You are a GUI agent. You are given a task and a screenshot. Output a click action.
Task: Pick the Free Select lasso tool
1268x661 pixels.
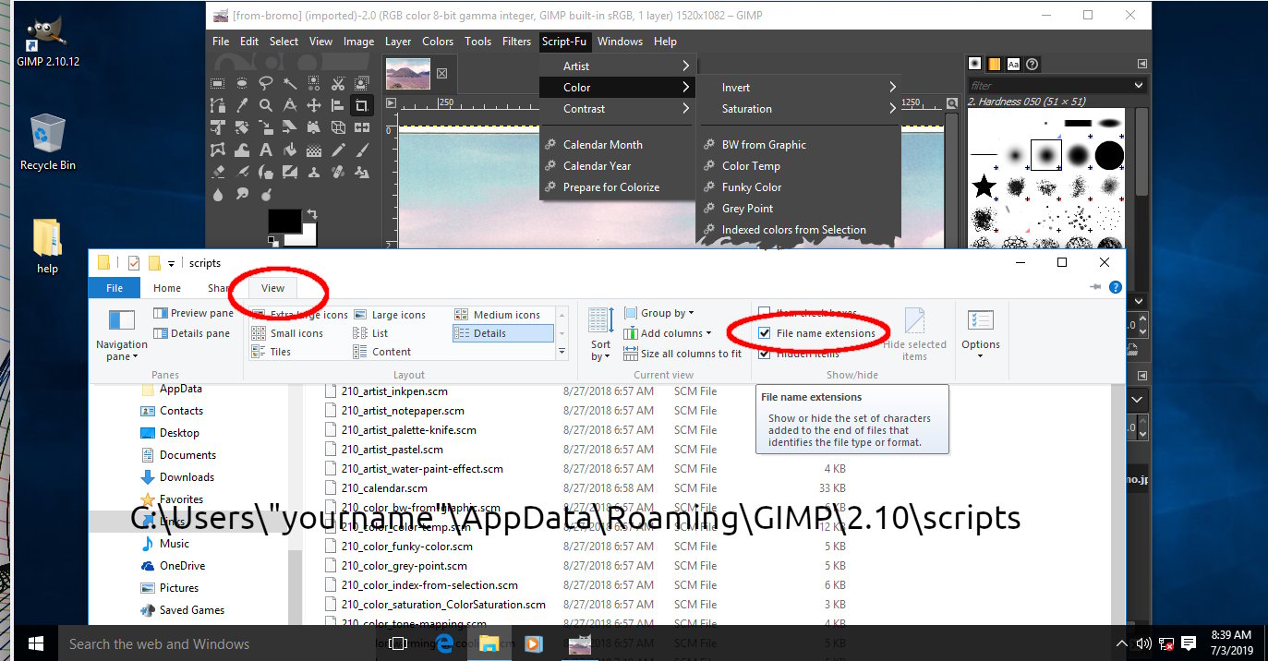pyautogui.click(x=266, y=83)
